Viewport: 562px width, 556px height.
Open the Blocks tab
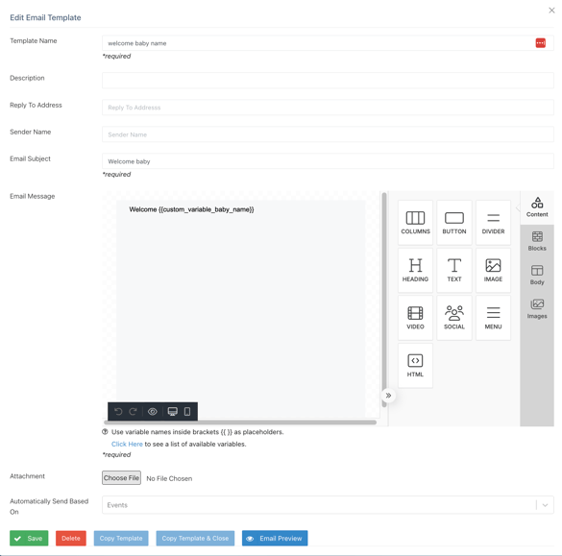[x=537, y=241]
